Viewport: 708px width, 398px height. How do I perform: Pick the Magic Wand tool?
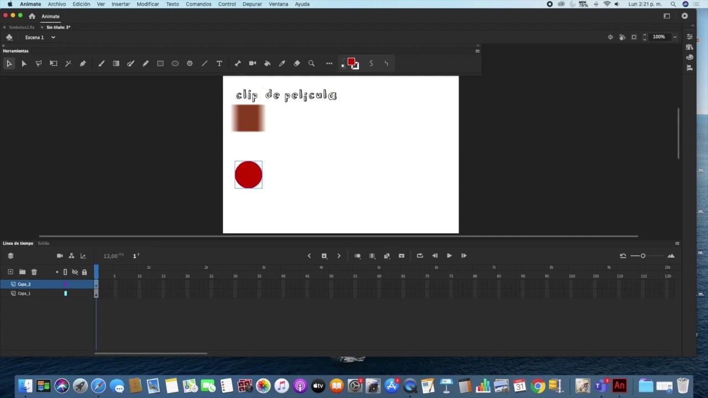pyautogui.click(x=68, y=64)
